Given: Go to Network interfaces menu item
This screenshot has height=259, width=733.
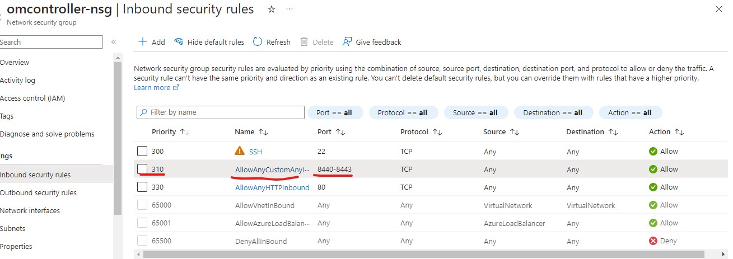Looking at the screenshot, I should [30, 210].
